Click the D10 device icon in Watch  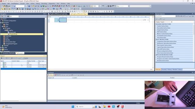coord(3,67)
